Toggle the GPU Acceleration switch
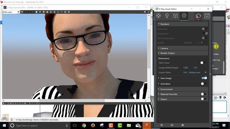230x129 pixels. [x=204, y=38]
